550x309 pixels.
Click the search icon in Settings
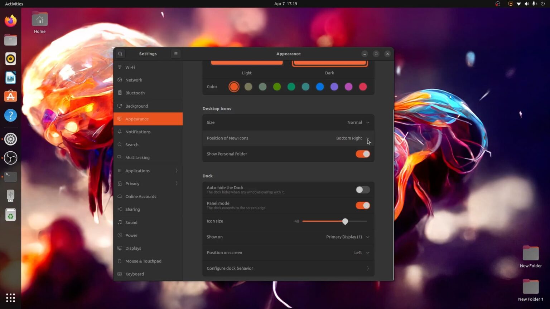[x=120, y=54]
